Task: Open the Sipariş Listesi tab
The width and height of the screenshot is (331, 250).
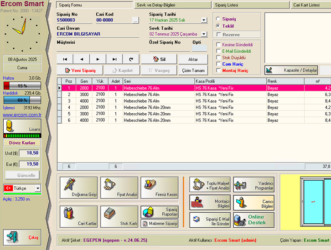Action: coord(251,5)
